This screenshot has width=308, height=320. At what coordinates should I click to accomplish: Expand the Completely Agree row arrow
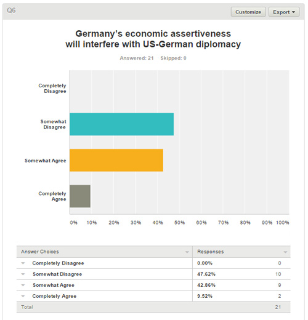click(23, 296)
